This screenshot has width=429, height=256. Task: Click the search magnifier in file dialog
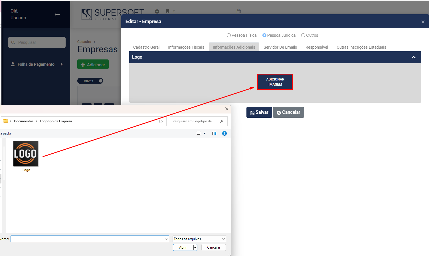pyautogui.click(x=222, y=121)
